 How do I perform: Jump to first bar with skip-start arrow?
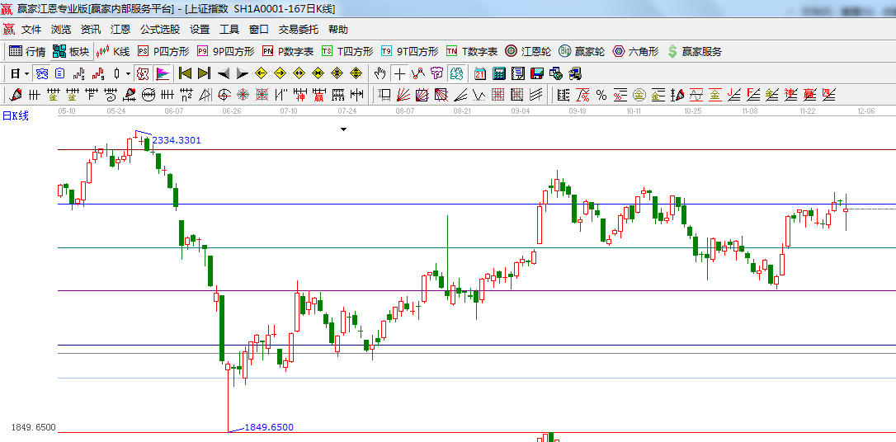click(185, 73)
